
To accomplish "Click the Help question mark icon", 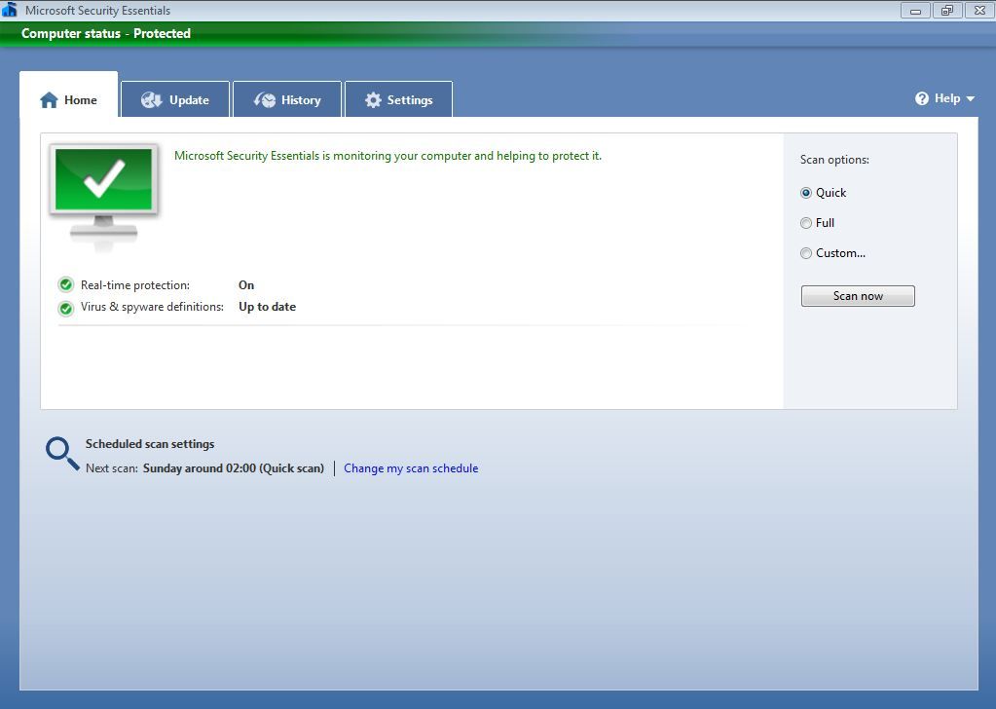I will coord(922,98).
